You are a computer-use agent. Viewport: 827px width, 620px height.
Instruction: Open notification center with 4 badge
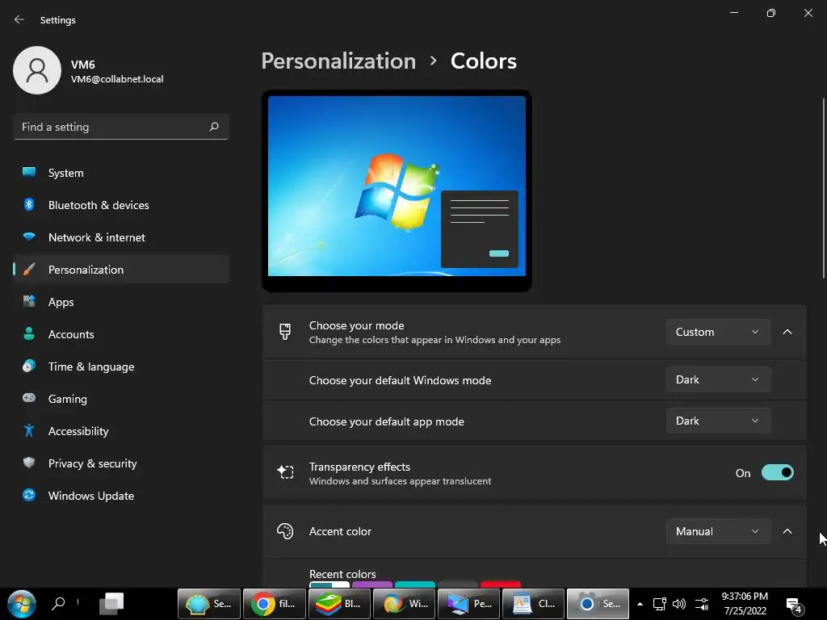coord(795,605)
